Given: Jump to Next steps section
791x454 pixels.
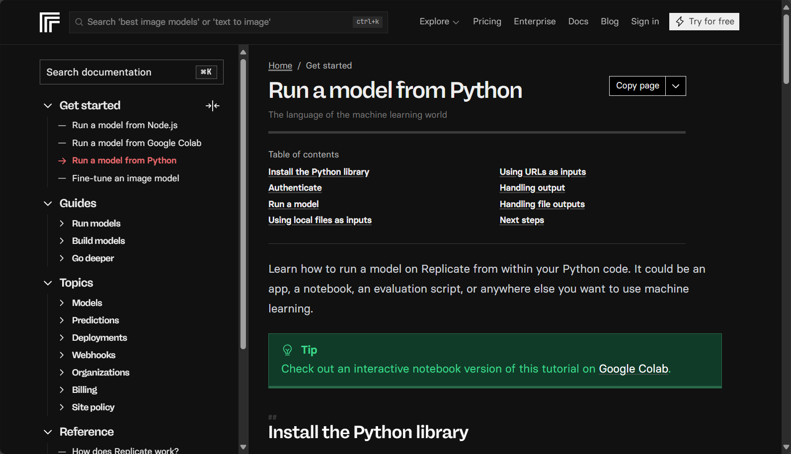Looking at the screenshot, I should point(522,220).
